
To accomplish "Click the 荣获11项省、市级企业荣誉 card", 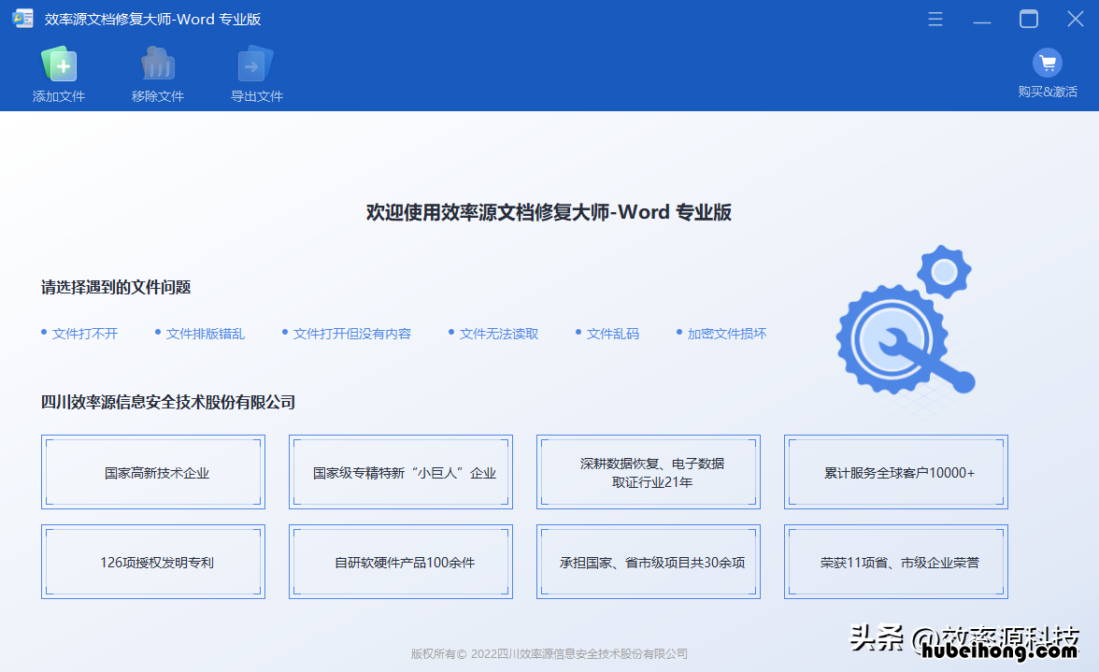I will point(896,562).
